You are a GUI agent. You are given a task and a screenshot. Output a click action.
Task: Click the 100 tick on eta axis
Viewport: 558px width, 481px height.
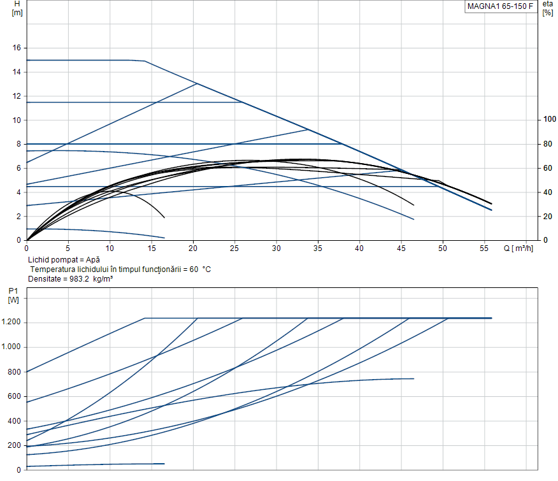pyautogui.click(x=550, y=120)
